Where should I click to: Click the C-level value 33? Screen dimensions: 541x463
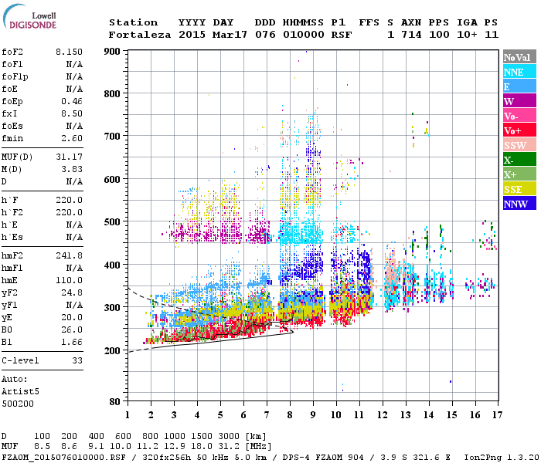click(x=77, y=360)
